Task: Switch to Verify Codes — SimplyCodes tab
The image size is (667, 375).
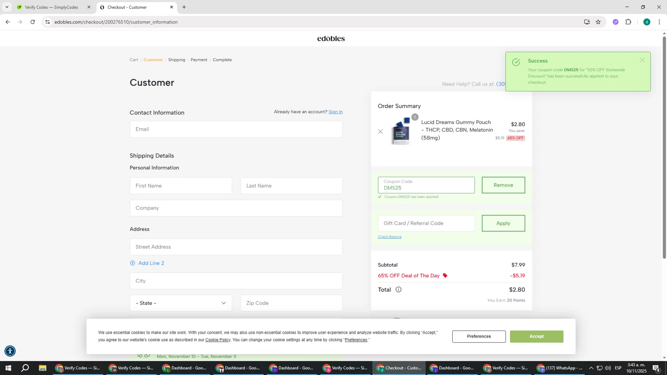Action: 51,7
